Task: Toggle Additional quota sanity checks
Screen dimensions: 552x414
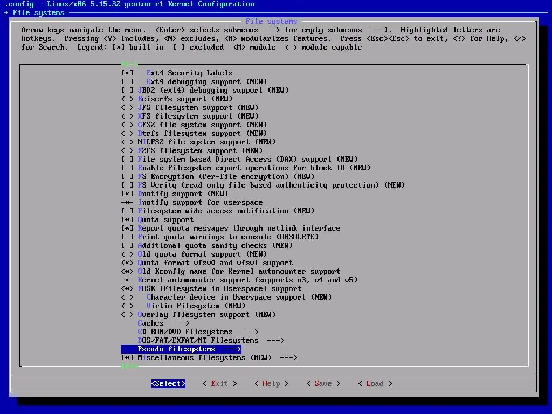Action: [x=207, y=245]
